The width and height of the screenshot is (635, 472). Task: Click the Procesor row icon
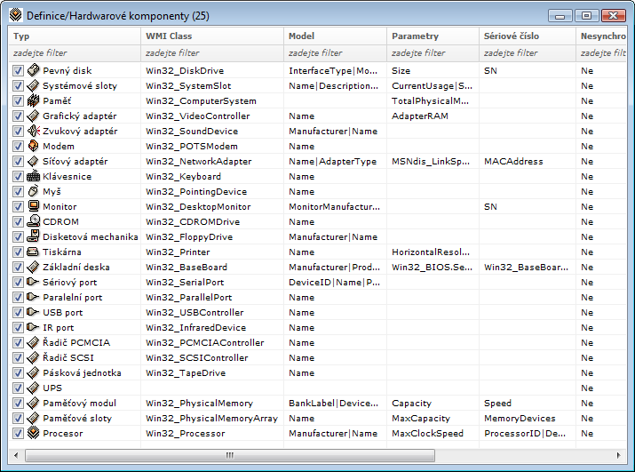pyautogui.click(x=33, y=433)
